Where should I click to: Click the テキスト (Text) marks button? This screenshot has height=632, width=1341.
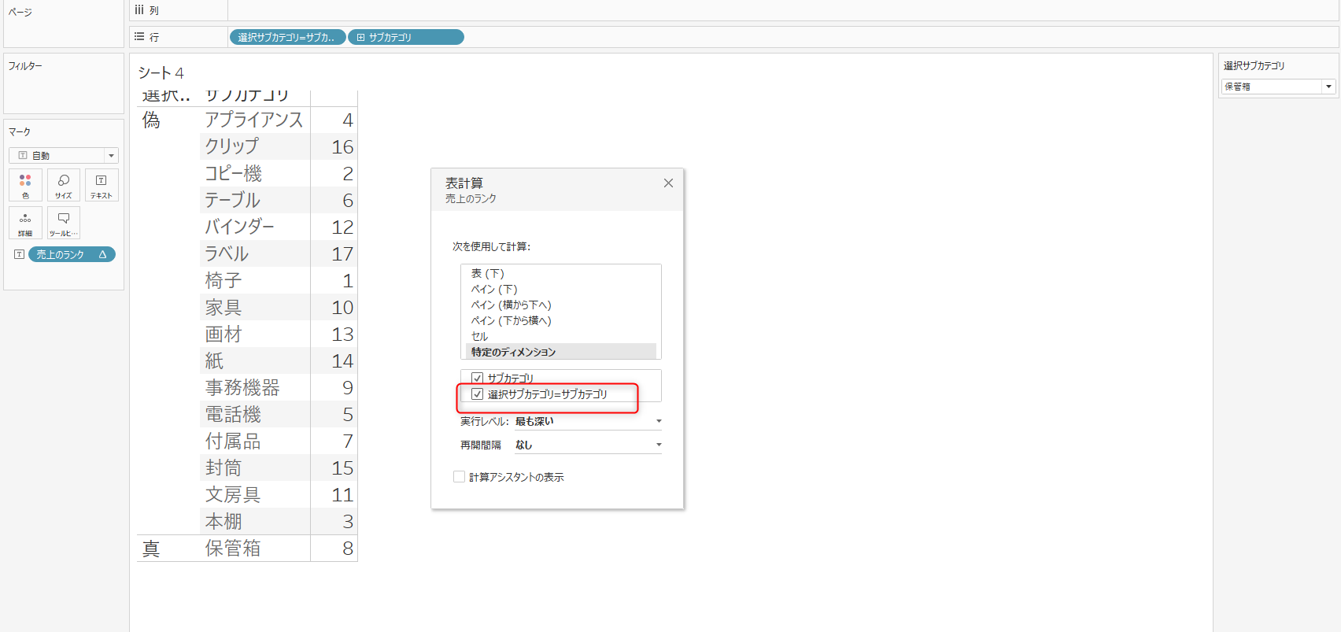click(102, 185)
